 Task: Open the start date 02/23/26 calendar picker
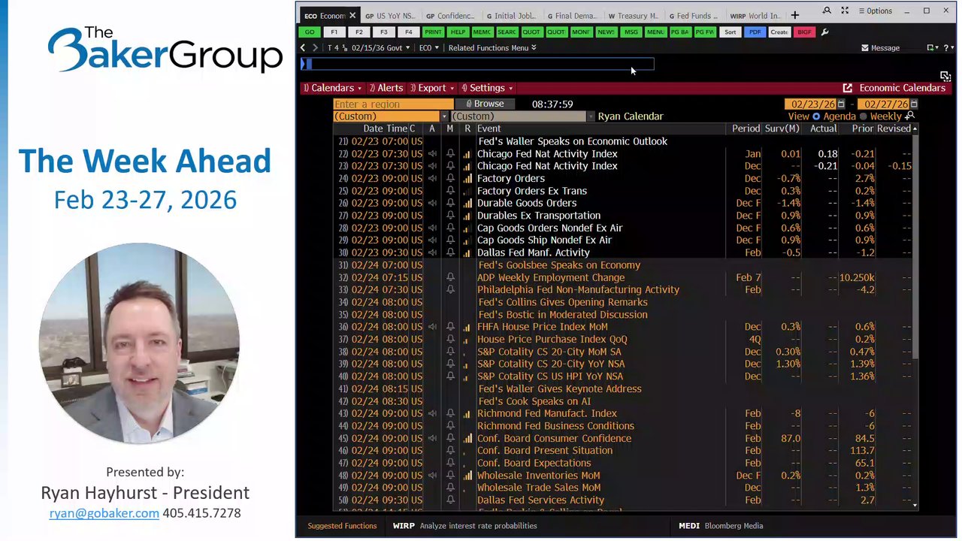[841, 104]
